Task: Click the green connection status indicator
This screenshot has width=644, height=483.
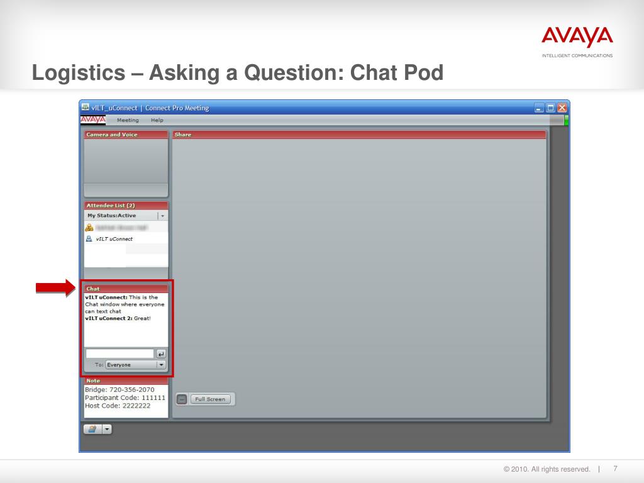Action: [567, 120]
